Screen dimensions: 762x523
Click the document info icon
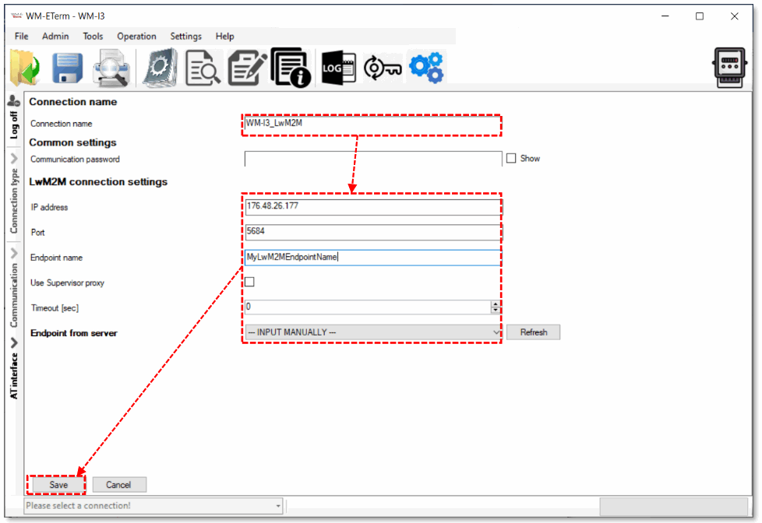pos(291,67)
